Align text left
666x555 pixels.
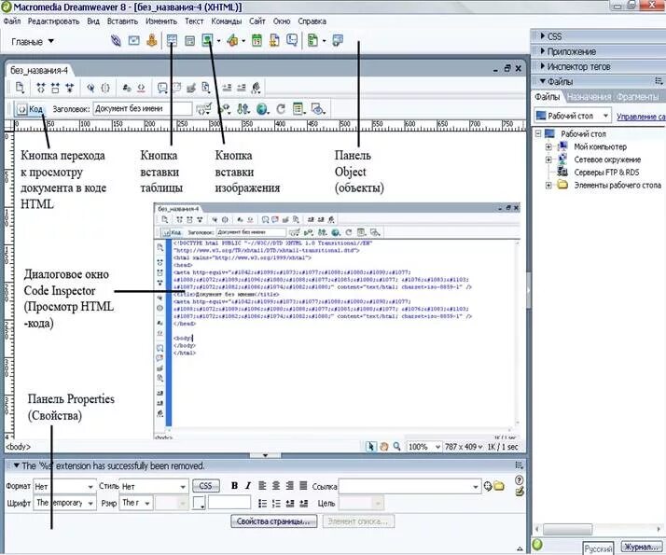(x=262, y=485)
